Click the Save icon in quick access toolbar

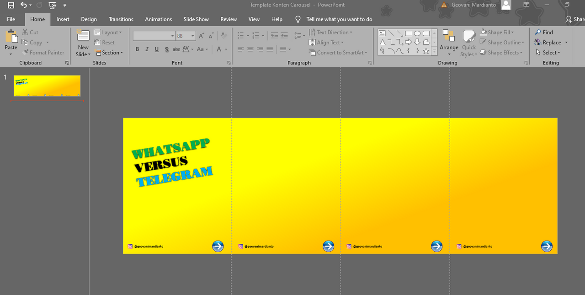11,5
